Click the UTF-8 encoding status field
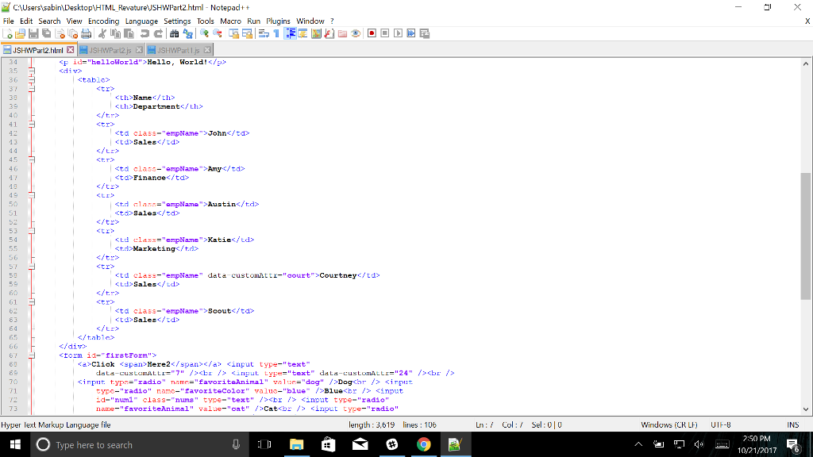813x457 pixels. pyautogui.click(x=721, y=425)
